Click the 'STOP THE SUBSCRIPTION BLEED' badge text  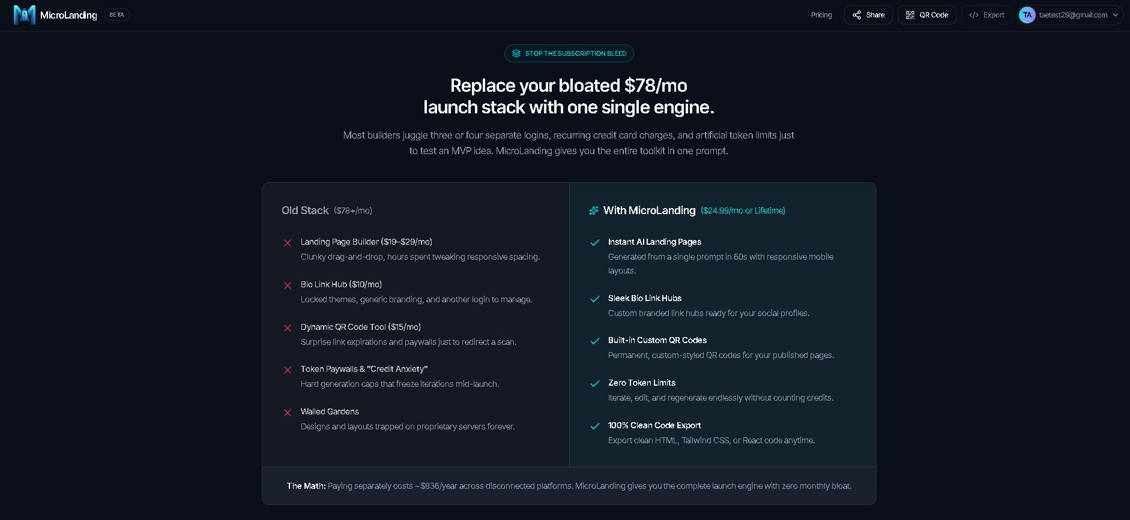point(576,53)
